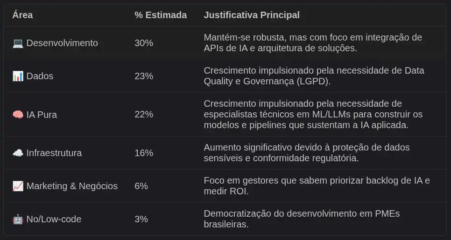The height and width of the screenshot is (240, 451).
Task: Click the 3% value for No/Low-code
Action: coord(141,219)
